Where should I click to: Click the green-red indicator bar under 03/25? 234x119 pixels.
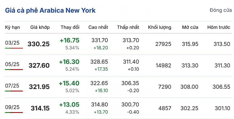pyautogui.click(x=14, y=48)
